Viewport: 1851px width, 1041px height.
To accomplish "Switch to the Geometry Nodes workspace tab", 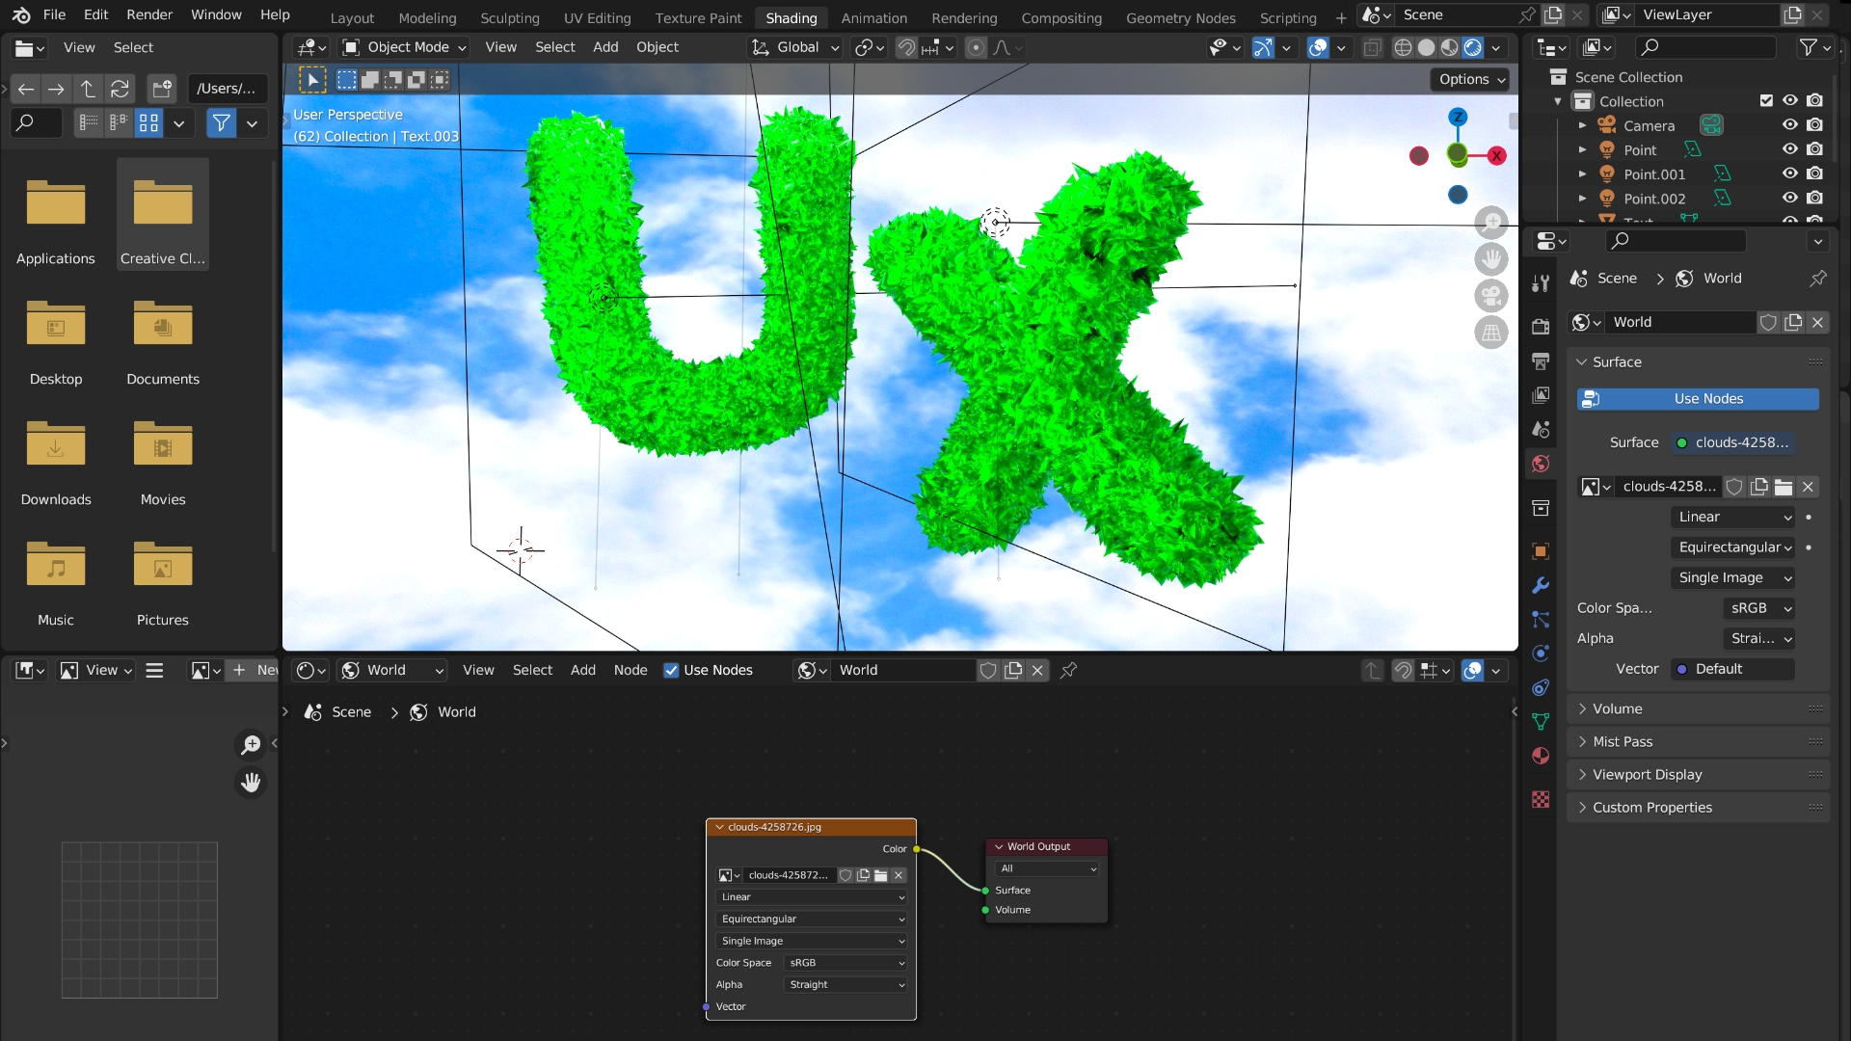I will point(1180,17).
